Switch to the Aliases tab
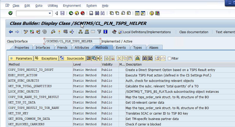 click(x=154, y=47)
